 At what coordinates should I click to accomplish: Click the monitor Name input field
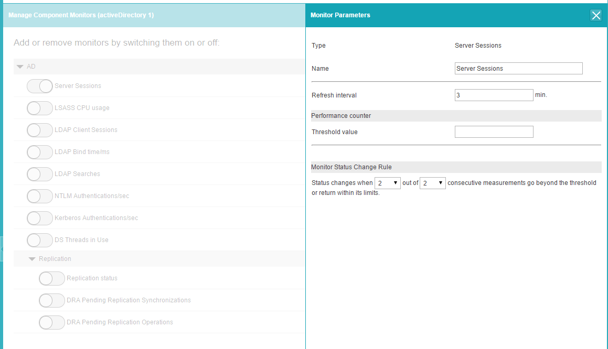pyautogui.click(x=518, y=69)
